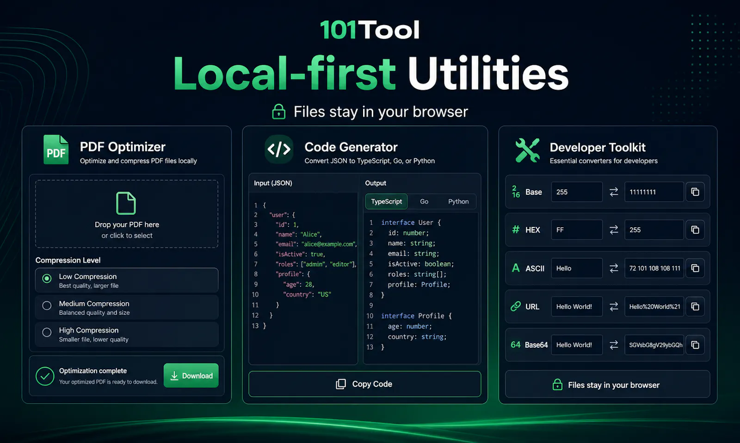Click the Base 2/16 icon
Viewport: 740px width, 443px height.
point(516,192)
